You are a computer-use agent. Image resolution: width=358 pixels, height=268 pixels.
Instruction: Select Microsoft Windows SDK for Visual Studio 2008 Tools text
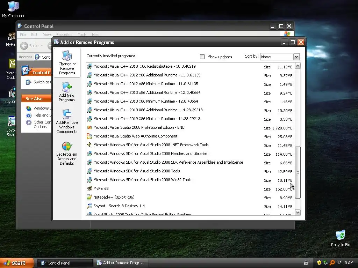click(137, 171)
